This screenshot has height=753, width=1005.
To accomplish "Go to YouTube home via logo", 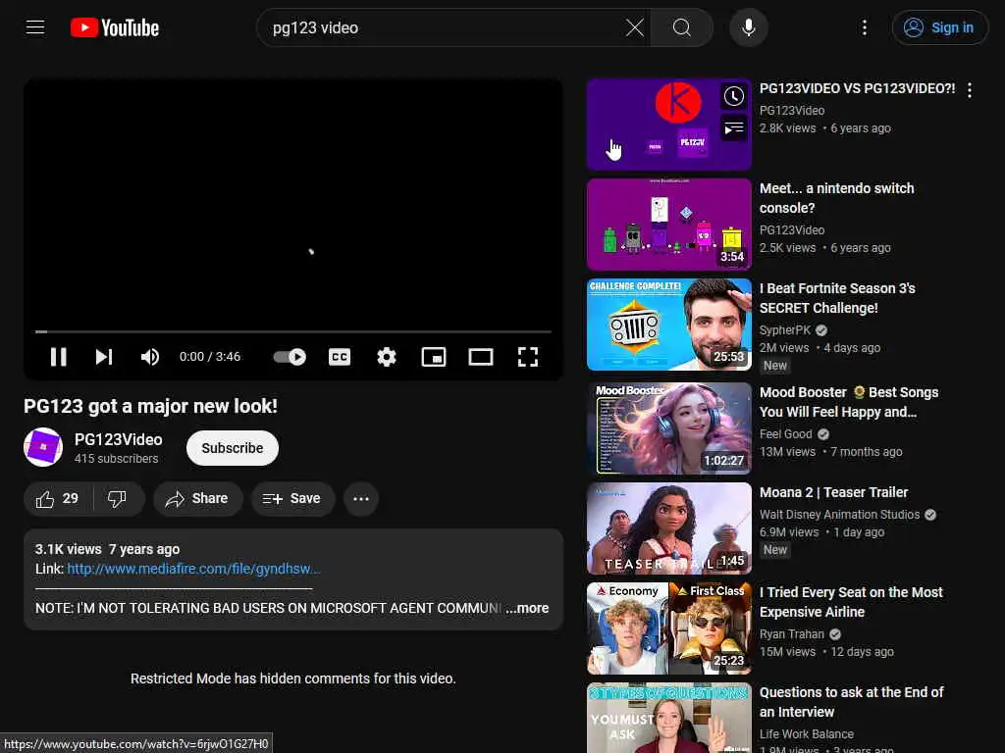I will click(115, 27).
